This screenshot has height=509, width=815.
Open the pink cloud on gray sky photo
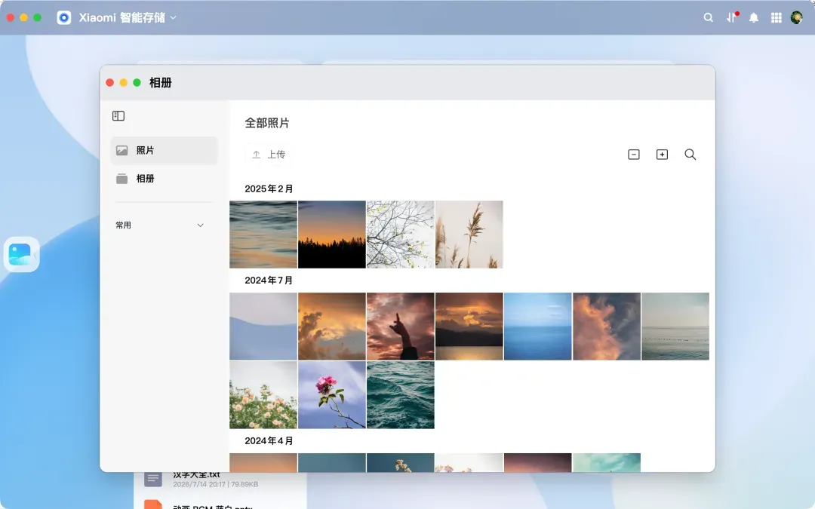coord(607,327)
